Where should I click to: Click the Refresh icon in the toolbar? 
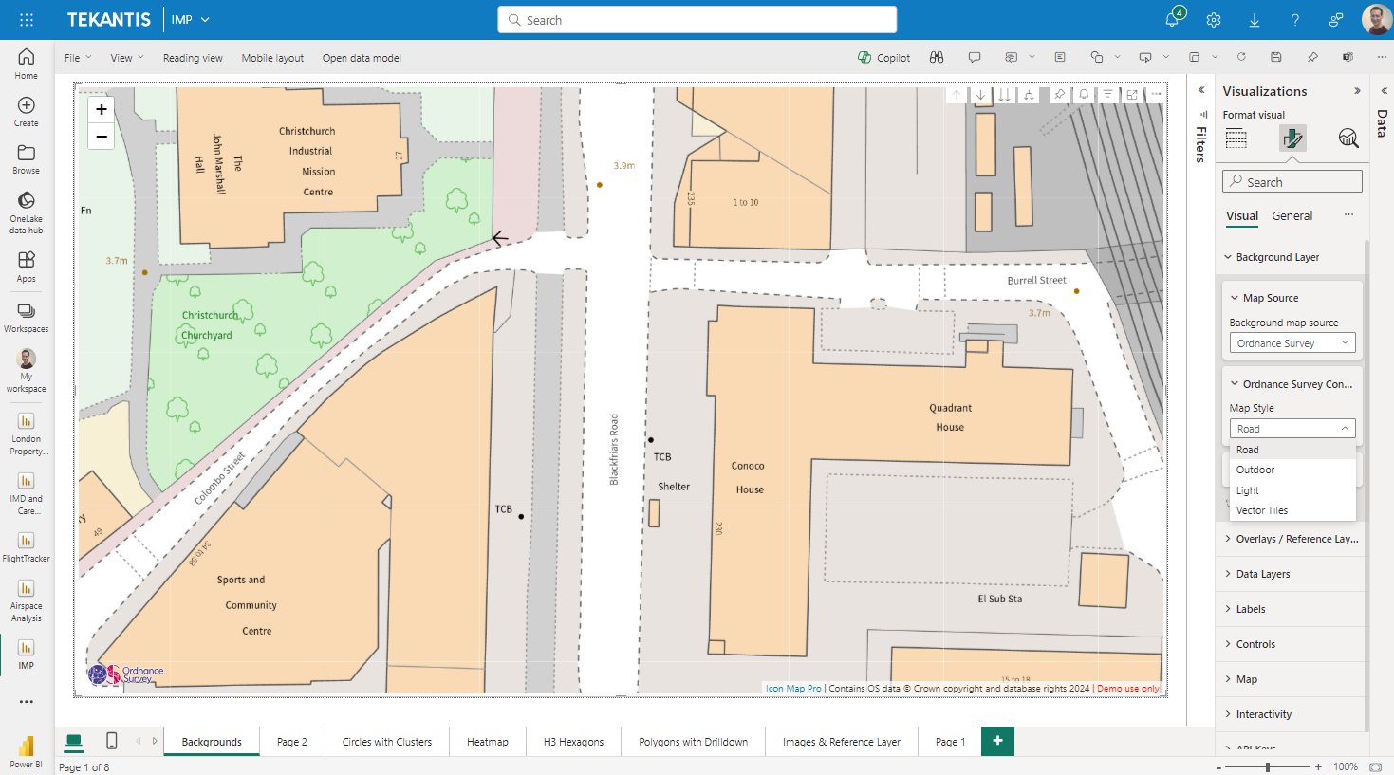click(x=1242, y=57)
